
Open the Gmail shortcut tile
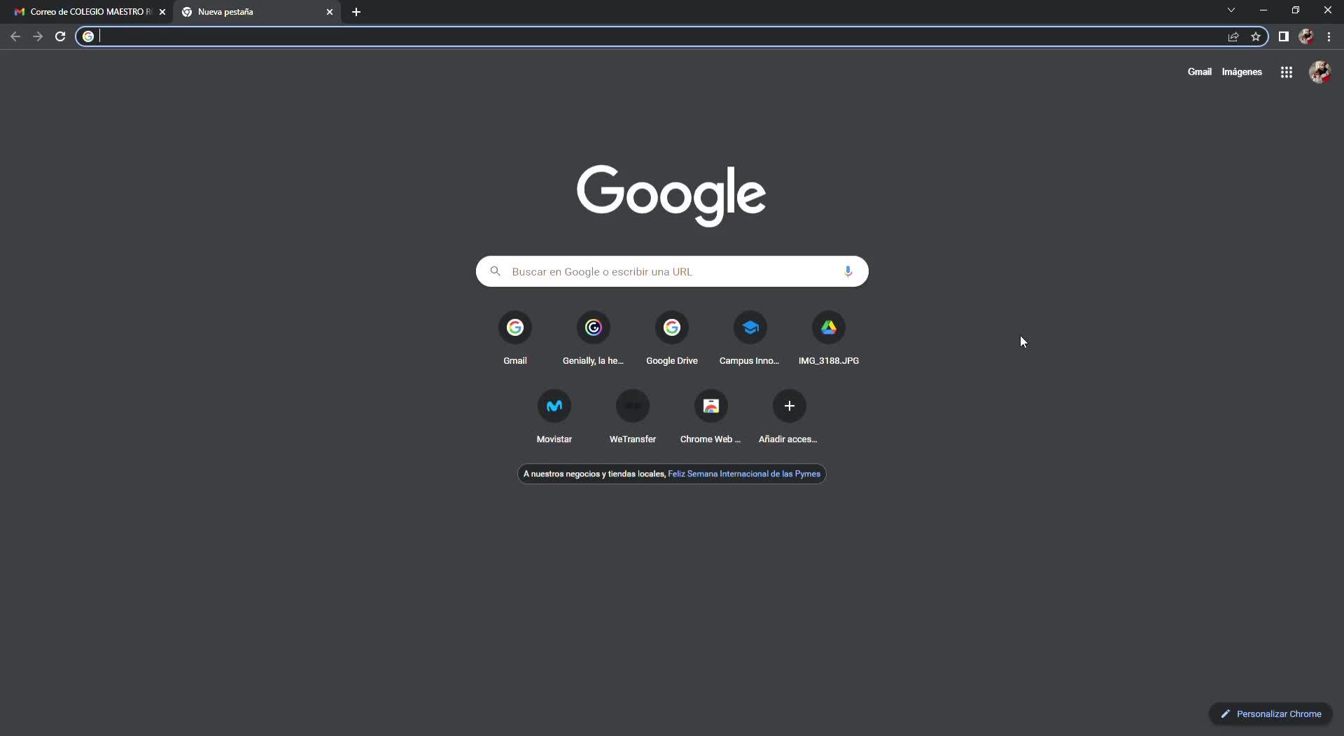pyautogui.click(x=515, y=339)
